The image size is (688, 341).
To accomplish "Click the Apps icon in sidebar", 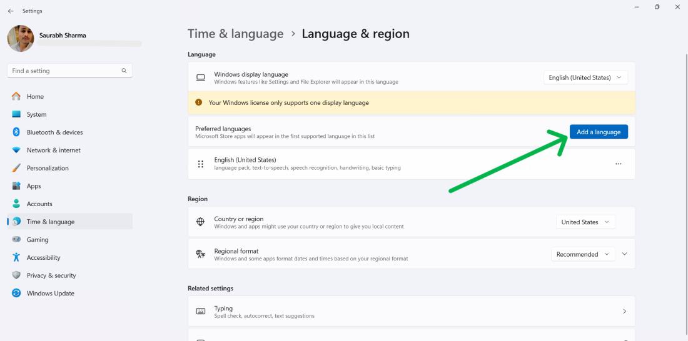I will (x=16, y=186).
